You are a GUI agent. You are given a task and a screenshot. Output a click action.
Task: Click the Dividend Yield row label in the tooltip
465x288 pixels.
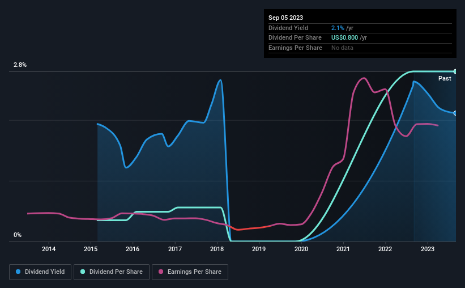tap(288, 28)
